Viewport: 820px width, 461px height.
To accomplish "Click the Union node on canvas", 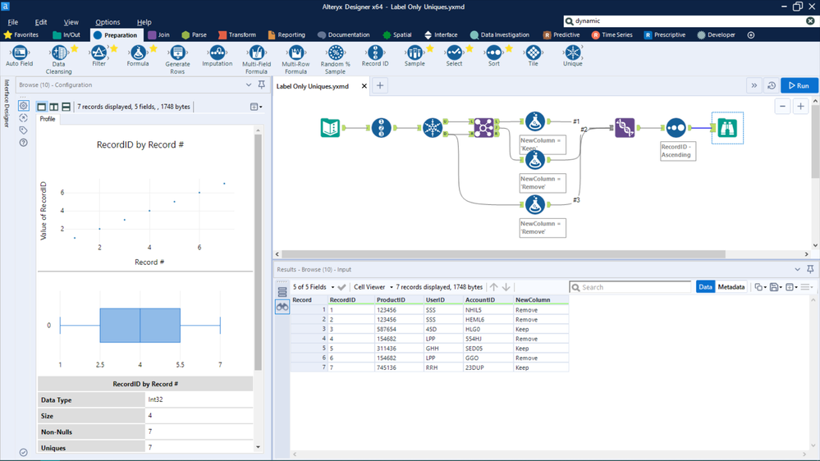I will [625, 127].
